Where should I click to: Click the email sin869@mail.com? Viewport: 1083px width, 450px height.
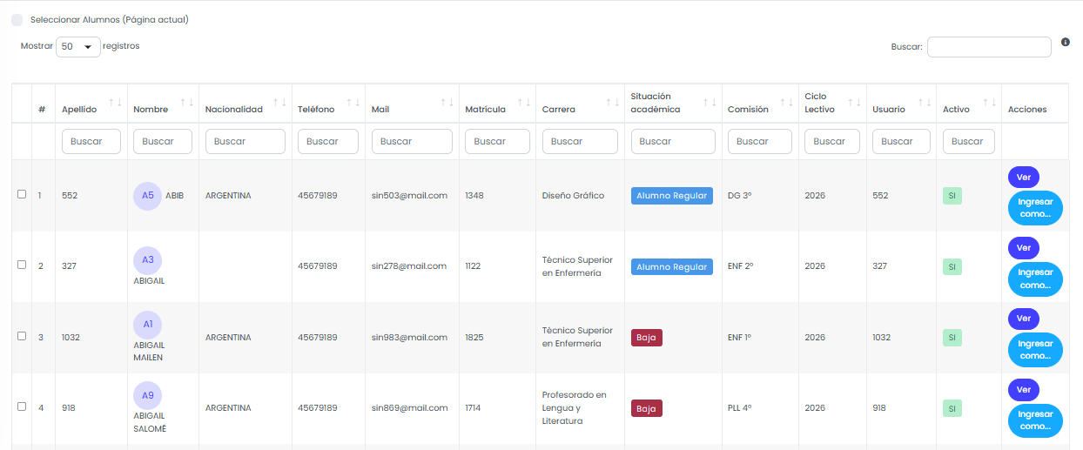click(x=409, y=407)
